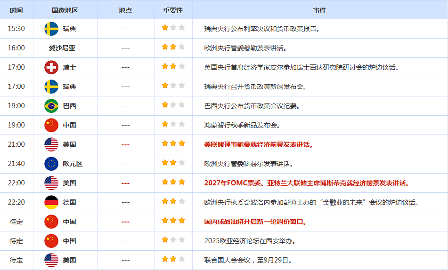The width and height of the screenshot is (448, 270).
Task: Open the 美联储理事鲍曼就经济前景发表讲话 event
Action: tap(259, 144)
